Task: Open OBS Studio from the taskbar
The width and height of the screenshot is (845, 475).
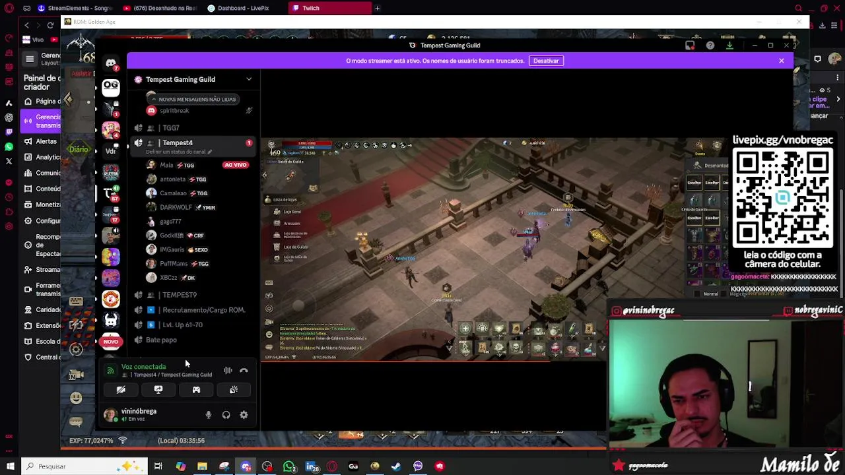Action: (x=267, y=466)
